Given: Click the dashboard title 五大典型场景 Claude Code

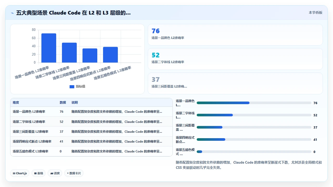Looking at the screenshot, I should pos(73,13).
